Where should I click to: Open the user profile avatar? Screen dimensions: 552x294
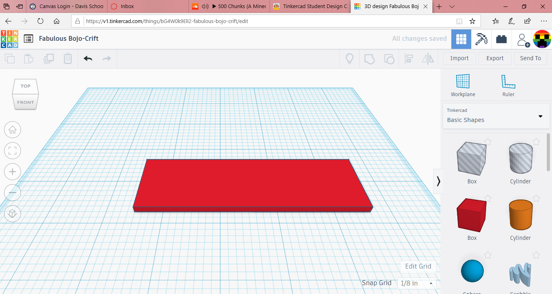(542, 39)
